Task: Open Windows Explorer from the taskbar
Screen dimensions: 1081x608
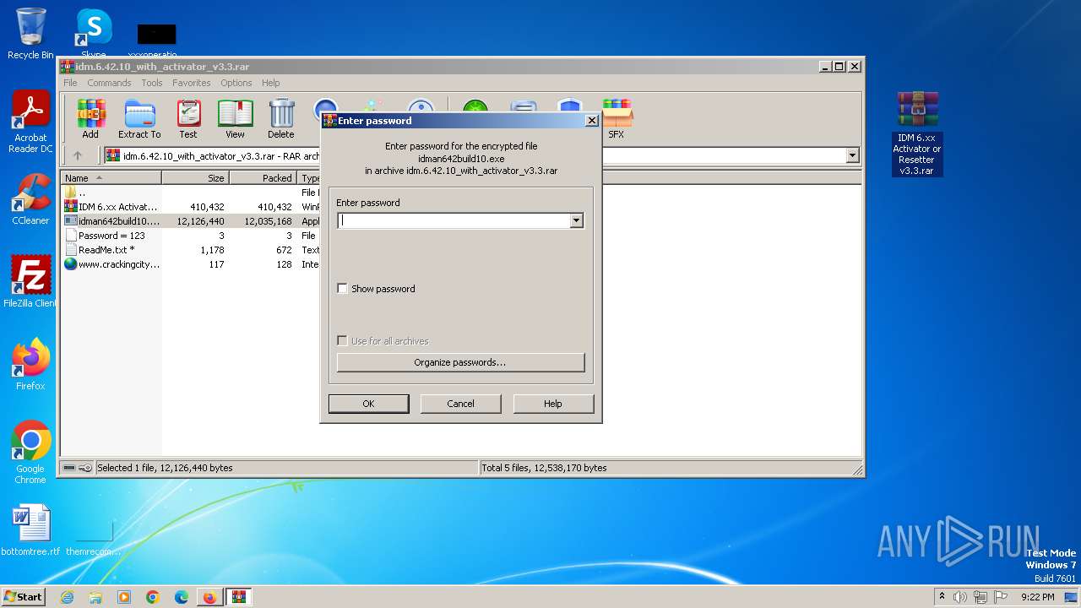Action: (x=95, y=597)
